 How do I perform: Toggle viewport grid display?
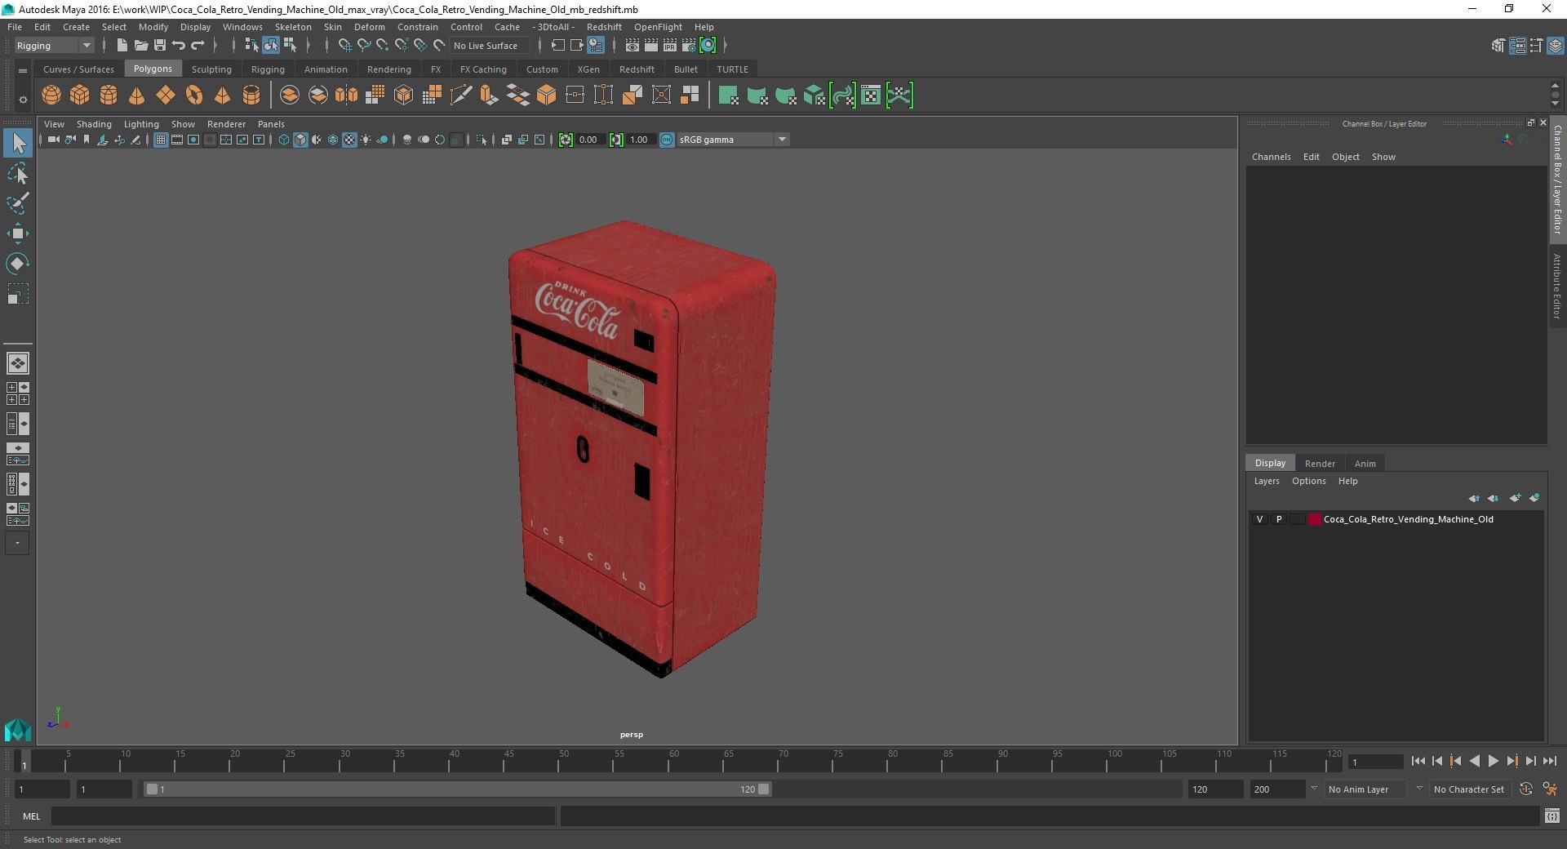pyautogui.click(x=161, y=140)
